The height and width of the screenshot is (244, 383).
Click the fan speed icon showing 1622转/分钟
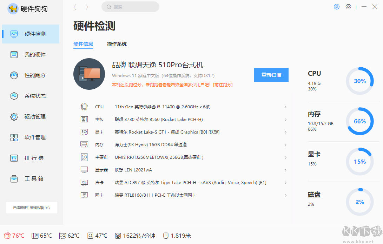pos(119,235)
